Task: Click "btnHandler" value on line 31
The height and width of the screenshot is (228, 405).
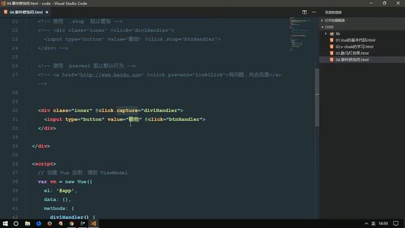Action: [184, 119]
